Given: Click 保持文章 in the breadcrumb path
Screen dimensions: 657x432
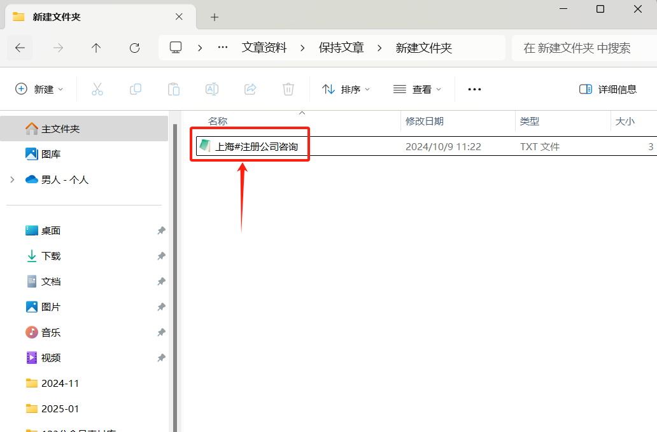Looking at the screenshot, I should click(x=341, y=48).
